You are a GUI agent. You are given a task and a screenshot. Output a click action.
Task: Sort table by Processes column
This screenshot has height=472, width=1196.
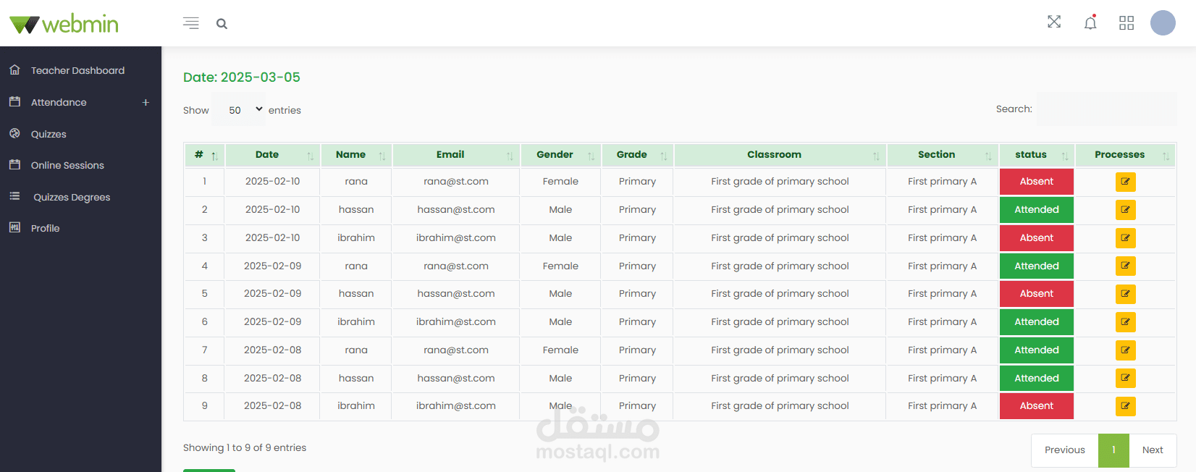[x=1125, y=155]
